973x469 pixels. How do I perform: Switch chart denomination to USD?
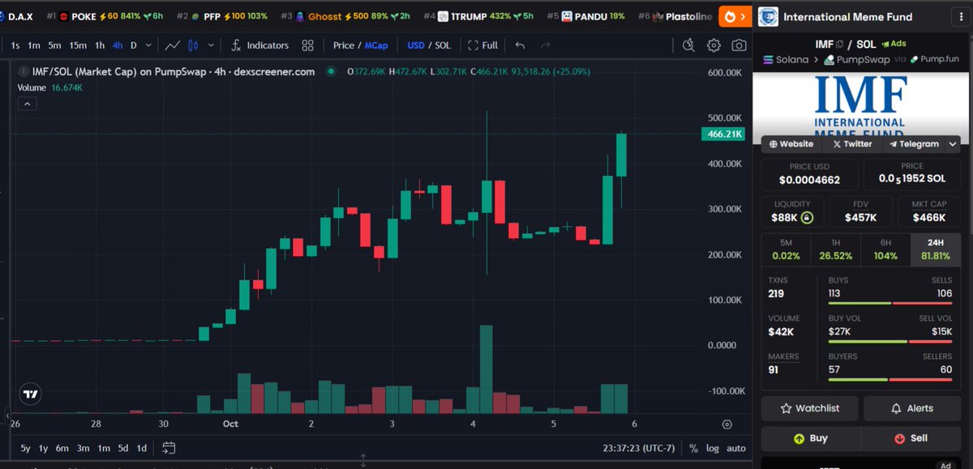click(416, 45)
